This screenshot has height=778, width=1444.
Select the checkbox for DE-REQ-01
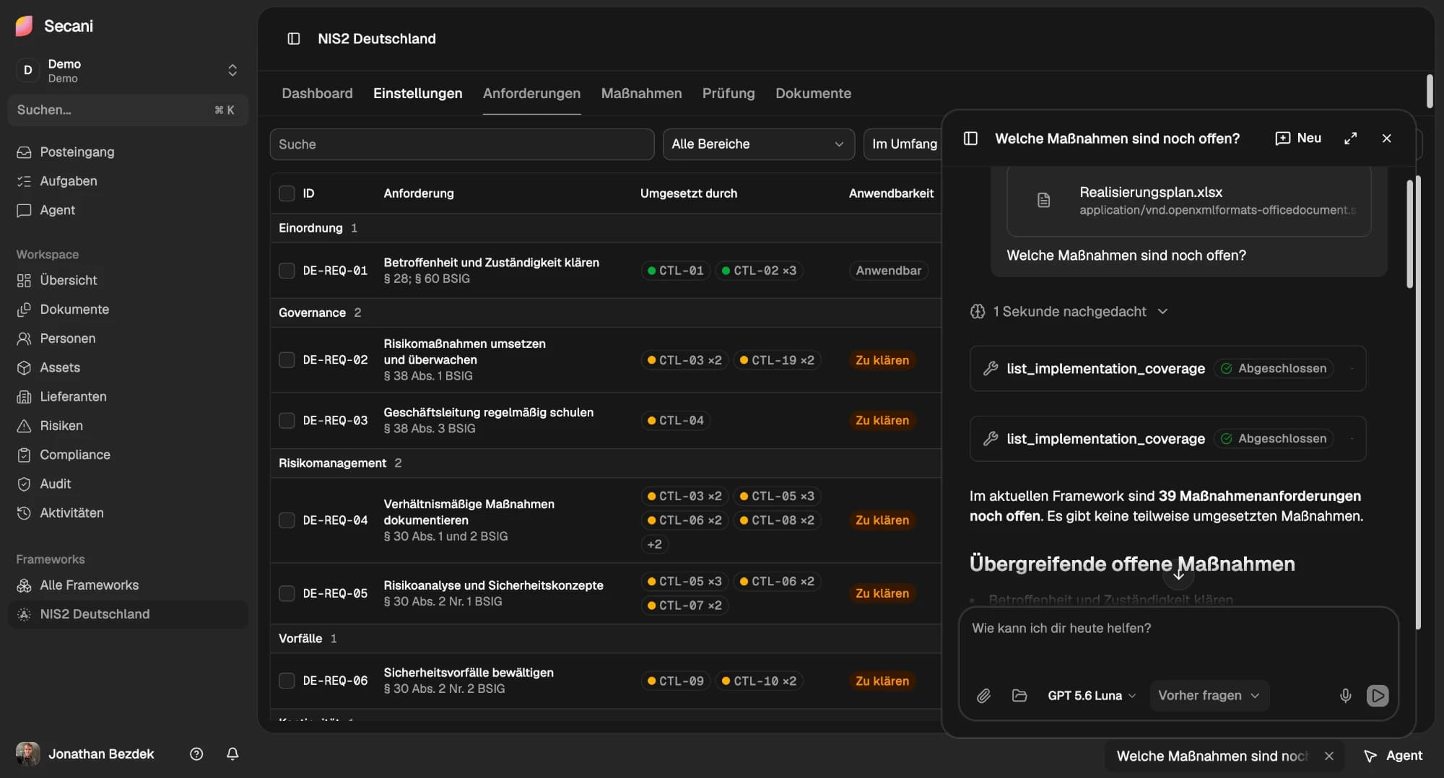(x=287, y=271)
